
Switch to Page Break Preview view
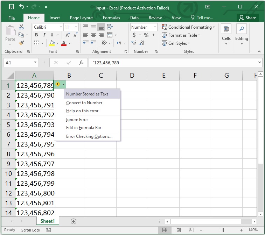(191, 230)
